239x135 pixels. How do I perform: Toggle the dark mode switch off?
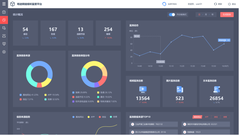click(172, 14)
